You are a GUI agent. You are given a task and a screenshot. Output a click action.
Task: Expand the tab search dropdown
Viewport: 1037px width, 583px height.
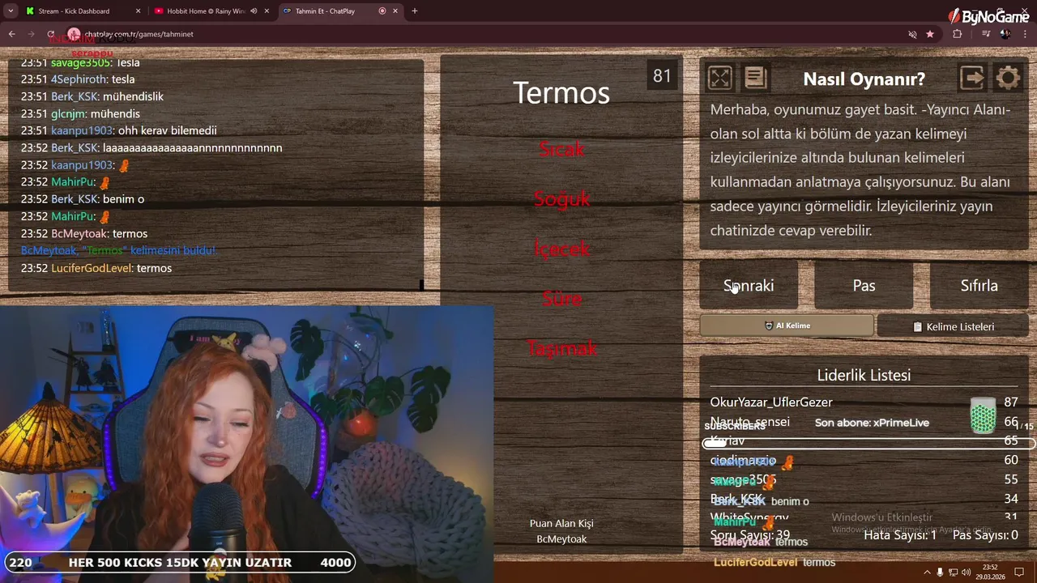(11, 11)
